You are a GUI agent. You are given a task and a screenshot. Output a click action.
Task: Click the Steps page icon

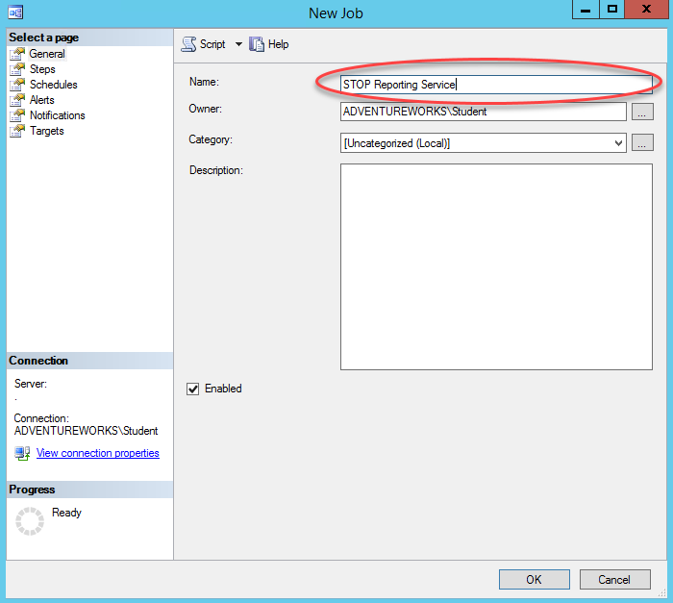pyautogui.click(x=16, y=69)
